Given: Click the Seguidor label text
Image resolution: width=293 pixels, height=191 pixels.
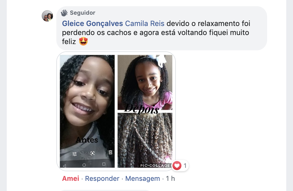Looking at the screenshot, I should coord(83,13).
